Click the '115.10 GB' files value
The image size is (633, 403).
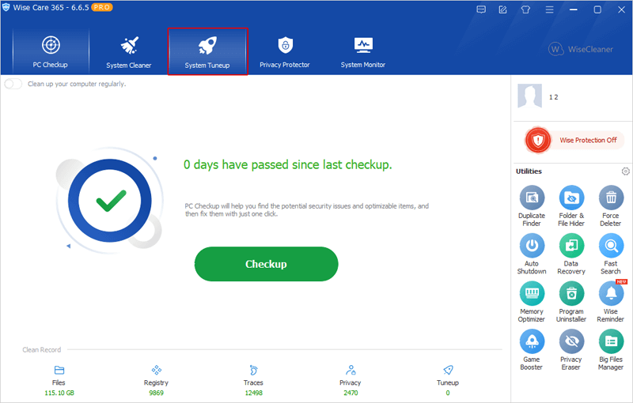tap(59, 393)
